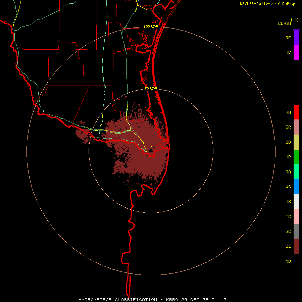Click the 50 NMI range ring label

tap(151, 89)
